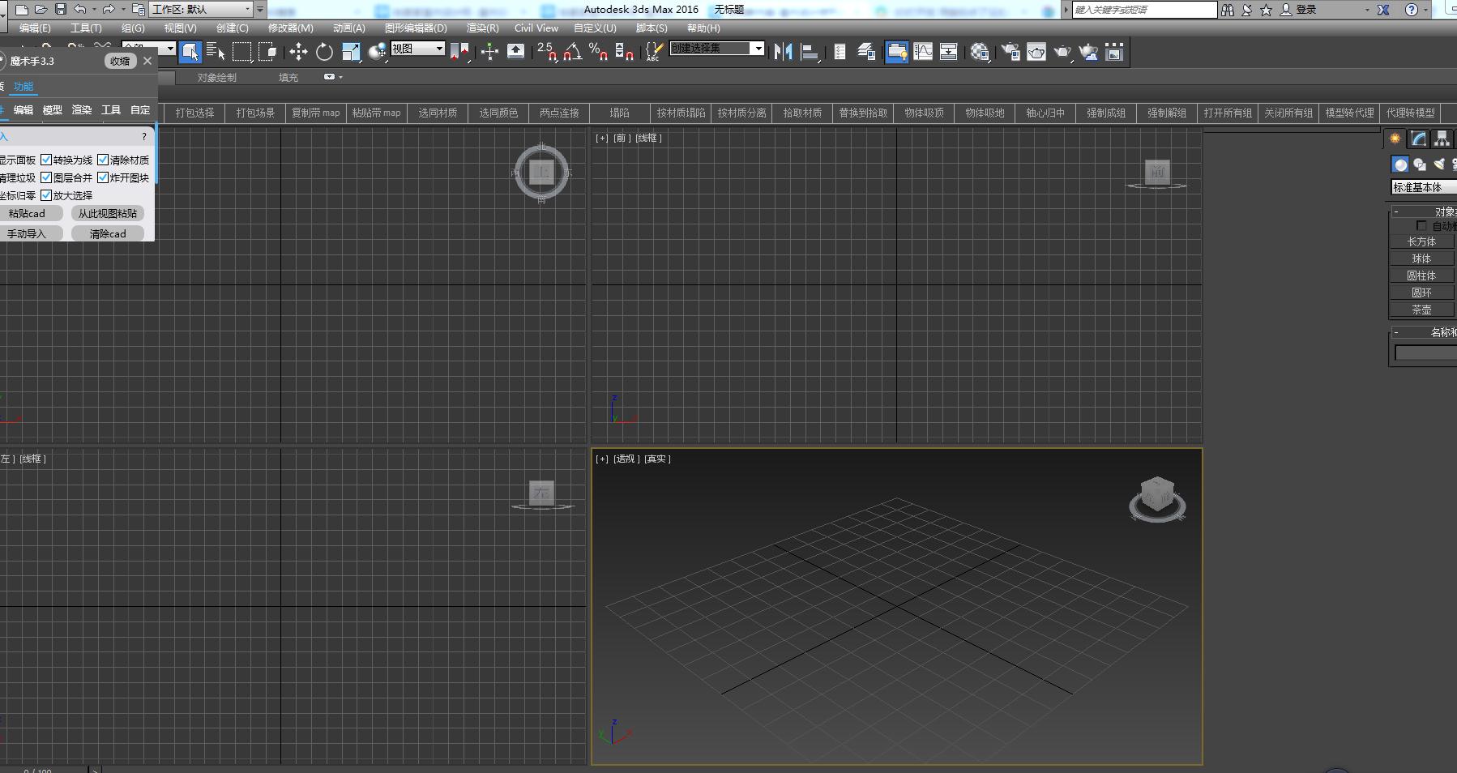Click the Align tool icon

pyautogui.click(x=809, y=52)
